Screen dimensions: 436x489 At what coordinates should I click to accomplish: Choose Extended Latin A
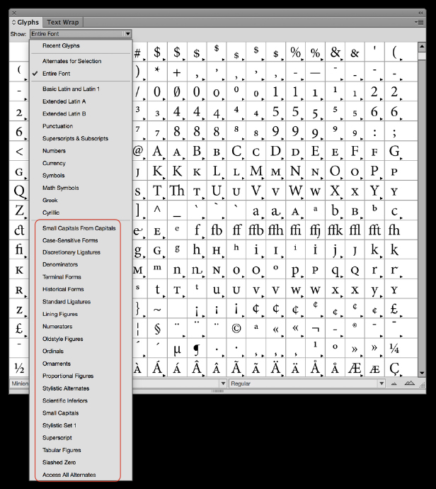click(81, 101)
